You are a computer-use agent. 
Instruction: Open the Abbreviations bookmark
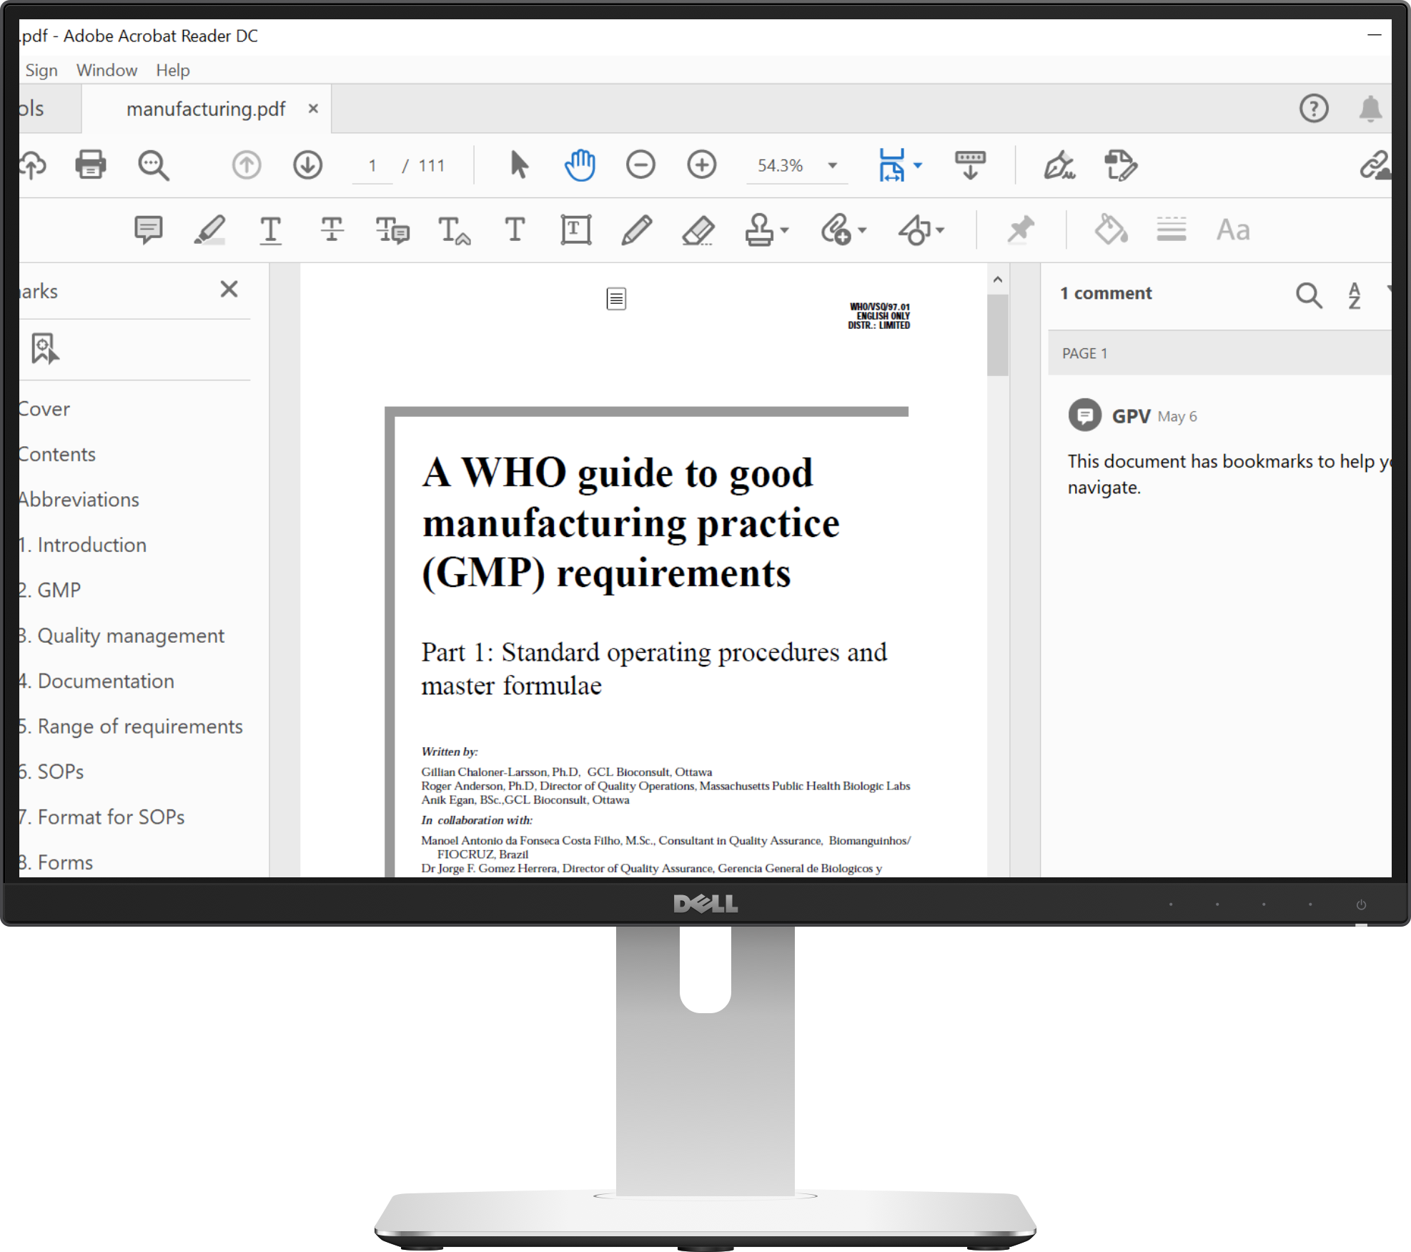tap(79, 500)
